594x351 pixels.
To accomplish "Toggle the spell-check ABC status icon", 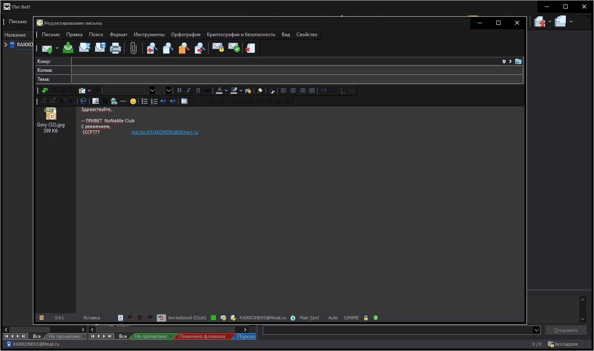I will click(161, 318).
